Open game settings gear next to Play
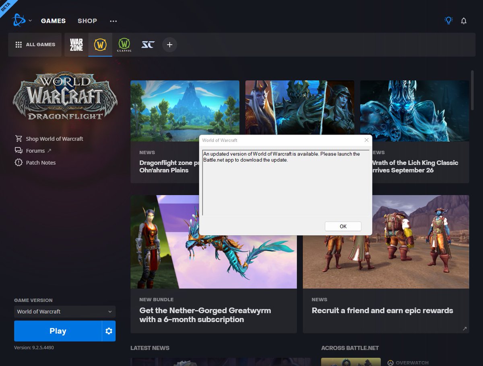The width and height of the screenshot is (483, 366). pos(109,331)
